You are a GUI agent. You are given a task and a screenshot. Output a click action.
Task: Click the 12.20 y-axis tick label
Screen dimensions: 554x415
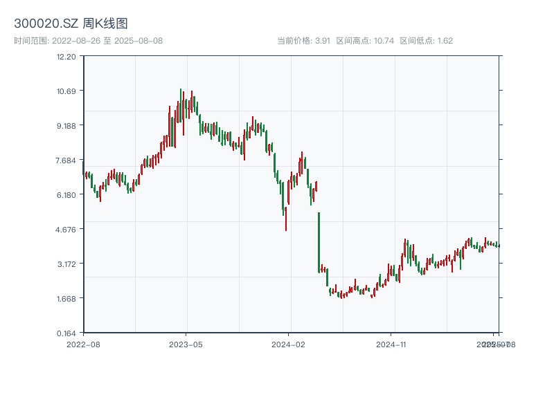[x=66, y=57]
